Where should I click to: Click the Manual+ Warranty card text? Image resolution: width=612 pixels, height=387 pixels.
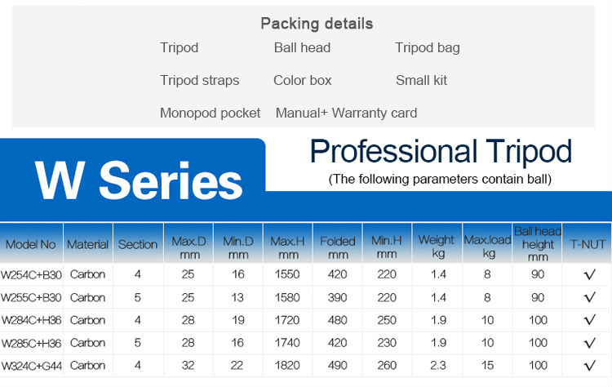pyautogui.click(x=346, y=113)
